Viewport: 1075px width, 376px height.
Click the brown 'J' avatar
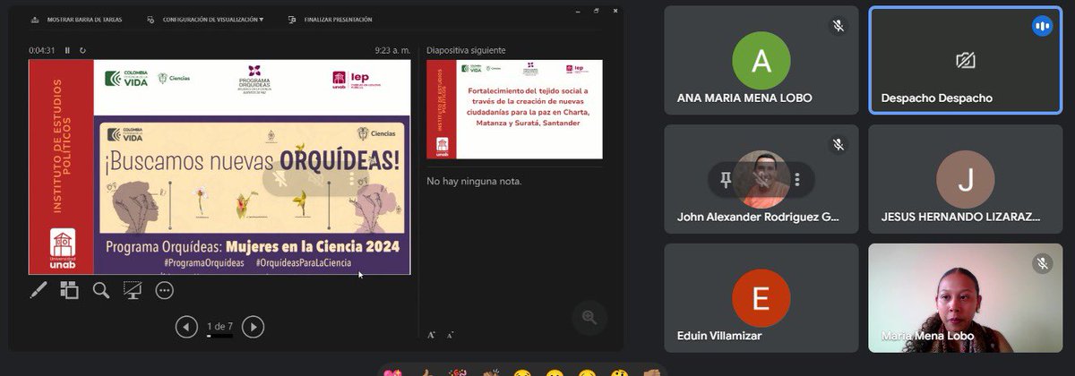point(966,180)
